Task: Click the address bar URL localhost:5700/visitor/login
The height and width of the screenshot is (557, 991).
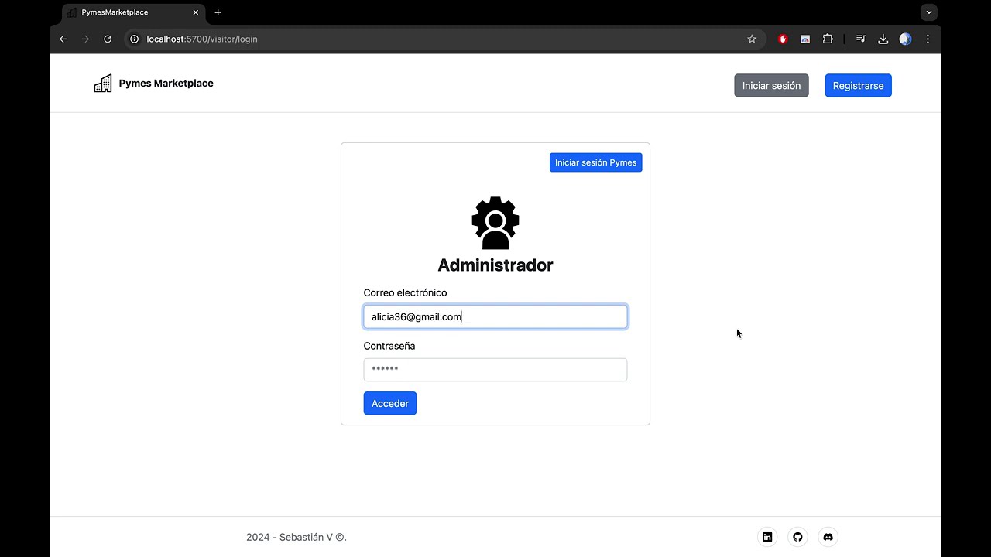Action: 202,39
